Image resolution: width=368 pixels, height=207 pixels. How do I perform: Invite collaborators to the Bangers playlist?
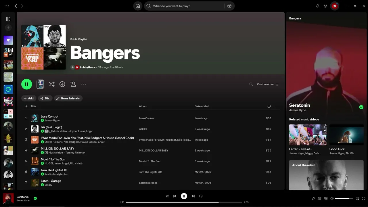click(x=73, y=84)
